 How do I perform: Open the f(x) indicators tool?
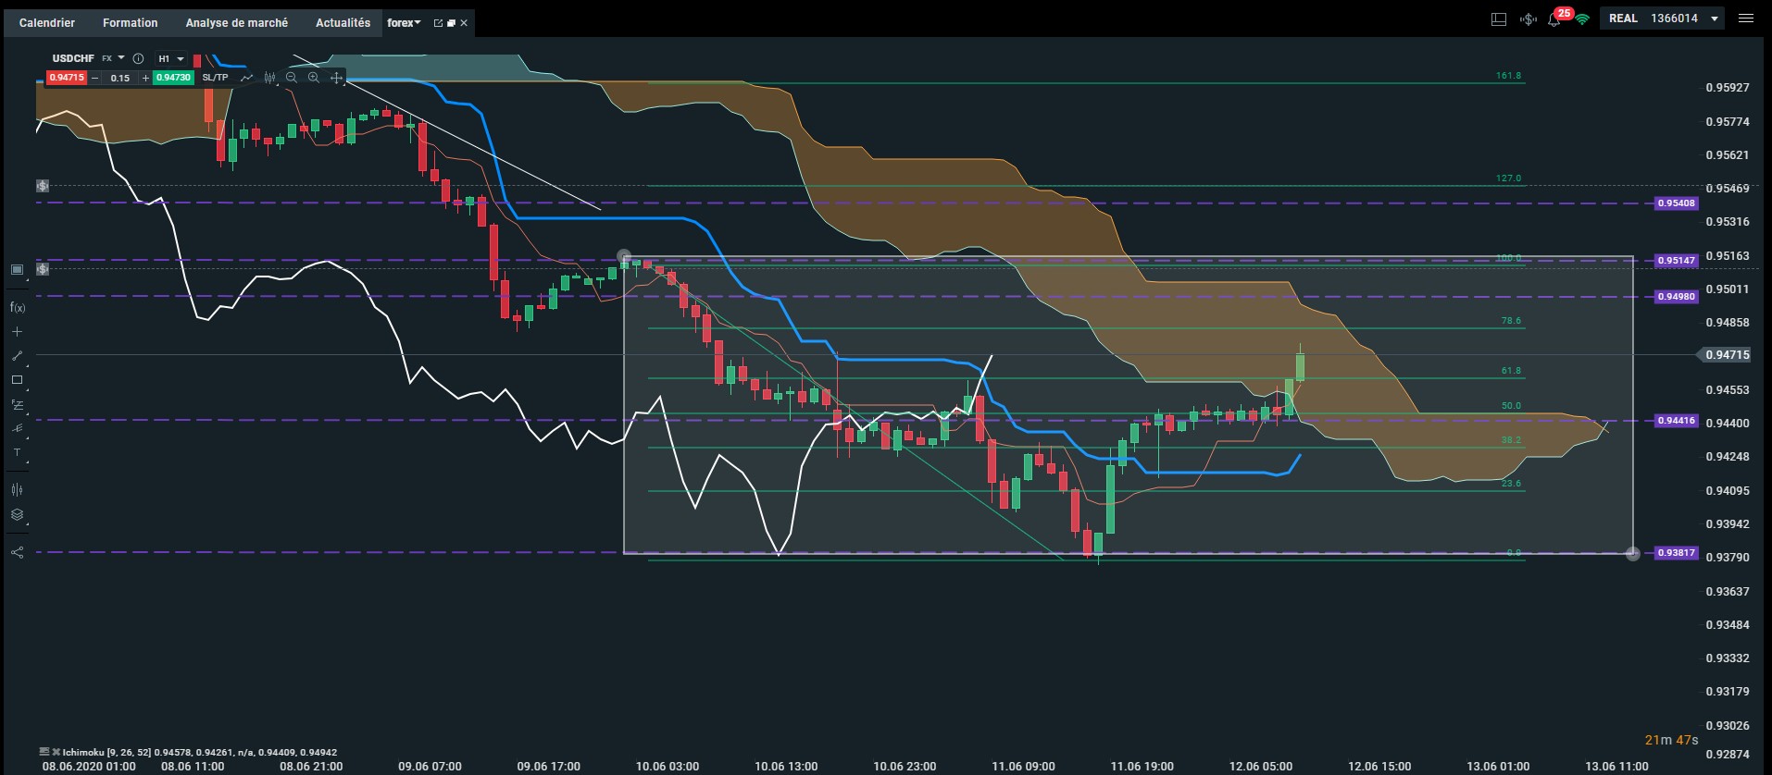pyautogui.click(x=17, y=307)
